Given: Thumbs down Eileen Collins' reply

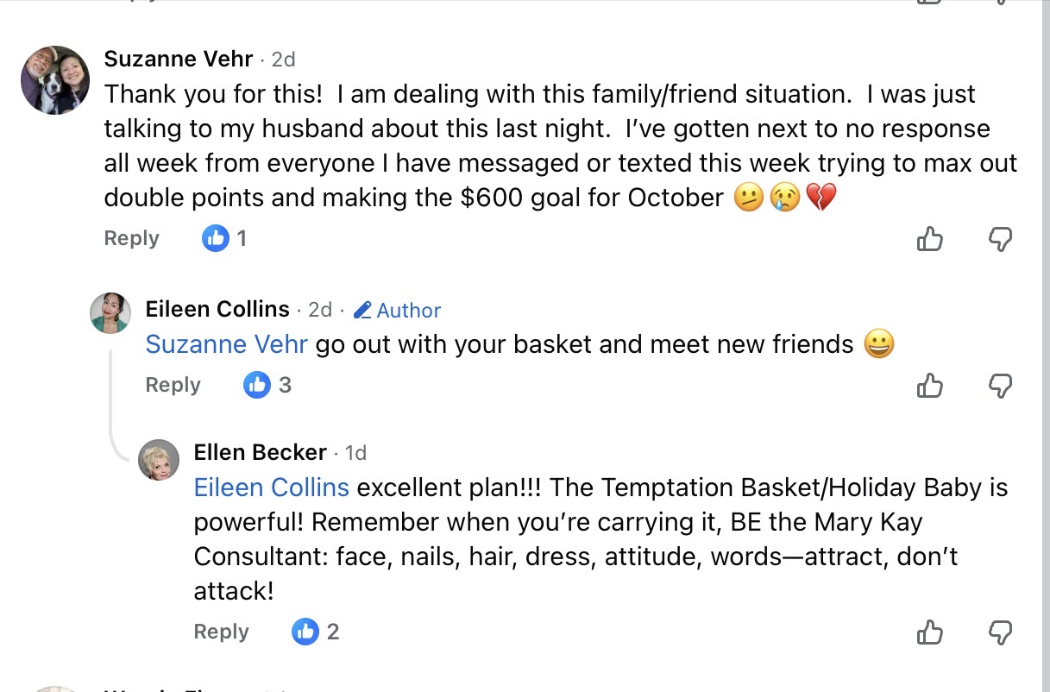Looking at the screenshot, I should tap(999, 385).
